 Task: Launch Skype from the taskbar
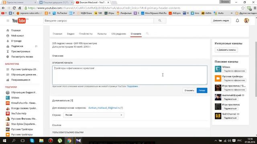[x=32, y=140]
